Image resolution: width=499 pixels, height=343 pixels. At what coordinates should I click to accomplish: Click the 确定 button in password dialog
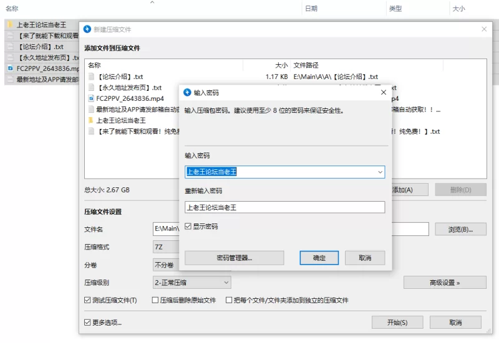tap(319, 258)
